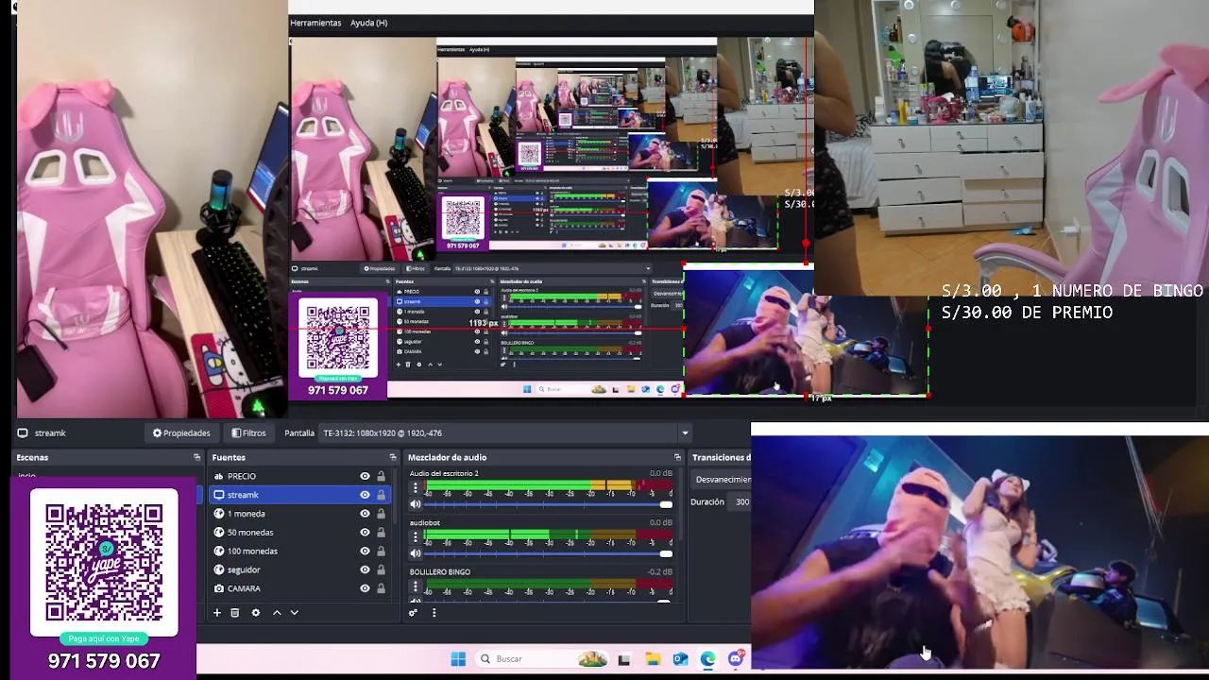The height and width of the screenshot is (680, 1209).
Task: Click the Duración value field
Action: click(x=741, y=501)
